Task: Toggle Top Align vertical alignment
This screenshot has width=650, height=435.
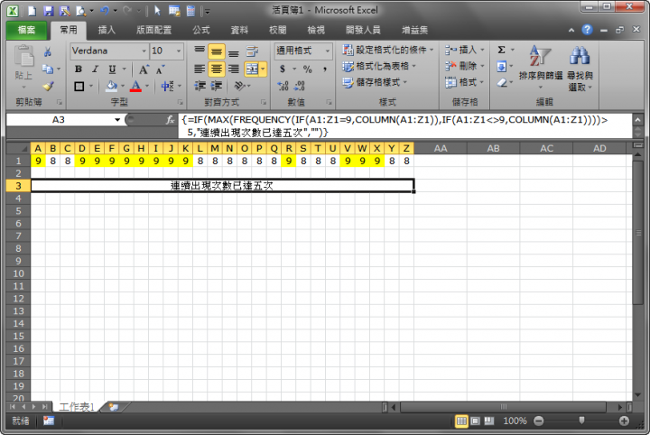Action: coord(200,51)
